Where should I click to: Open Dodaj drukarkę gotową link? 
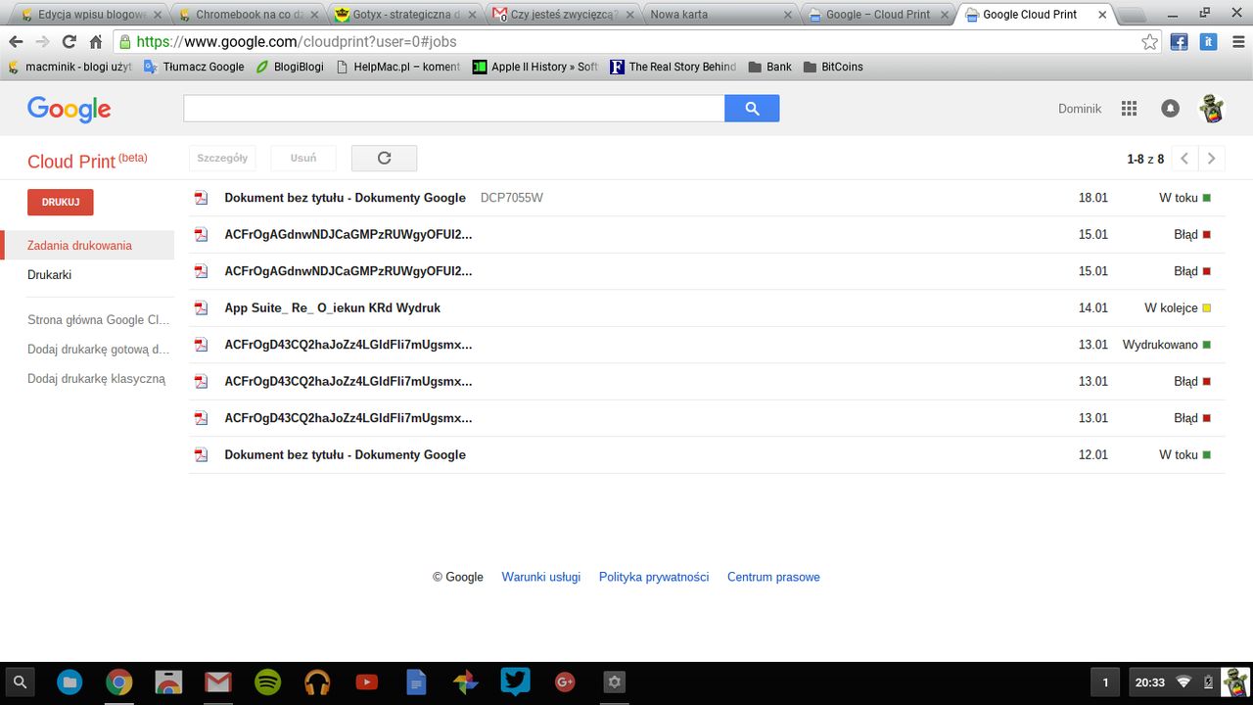click(x=99, y=350)
